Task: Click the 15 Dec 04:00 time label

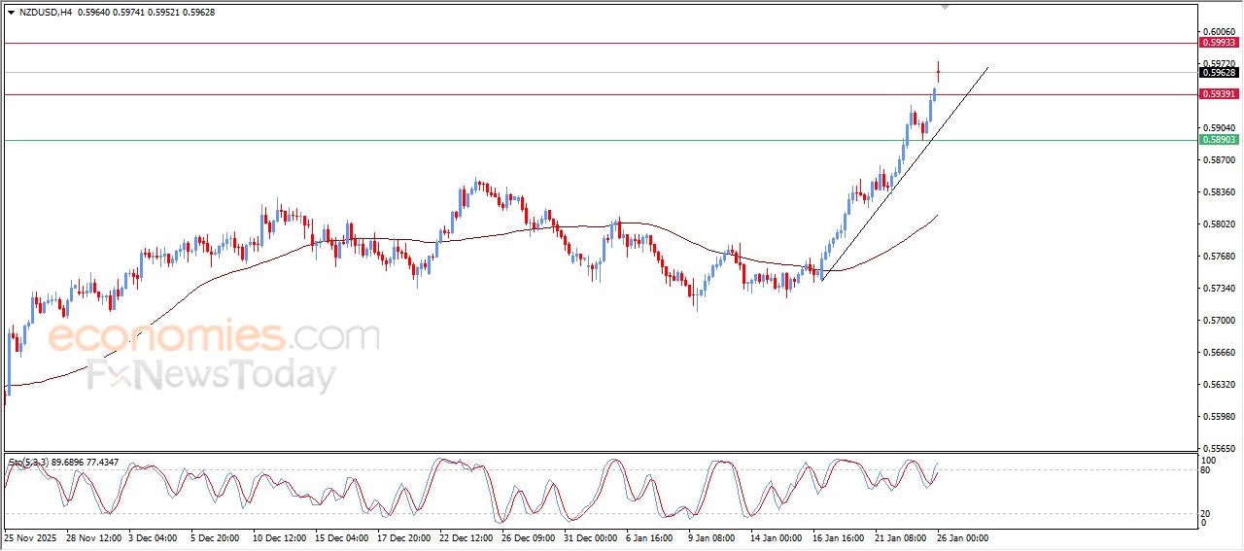Action: [343, 536]
